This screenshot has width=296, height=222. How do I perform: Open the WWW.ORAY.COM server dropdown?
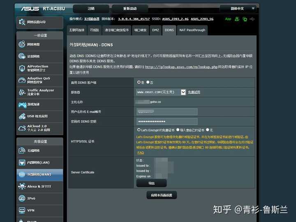pos(161,92)
